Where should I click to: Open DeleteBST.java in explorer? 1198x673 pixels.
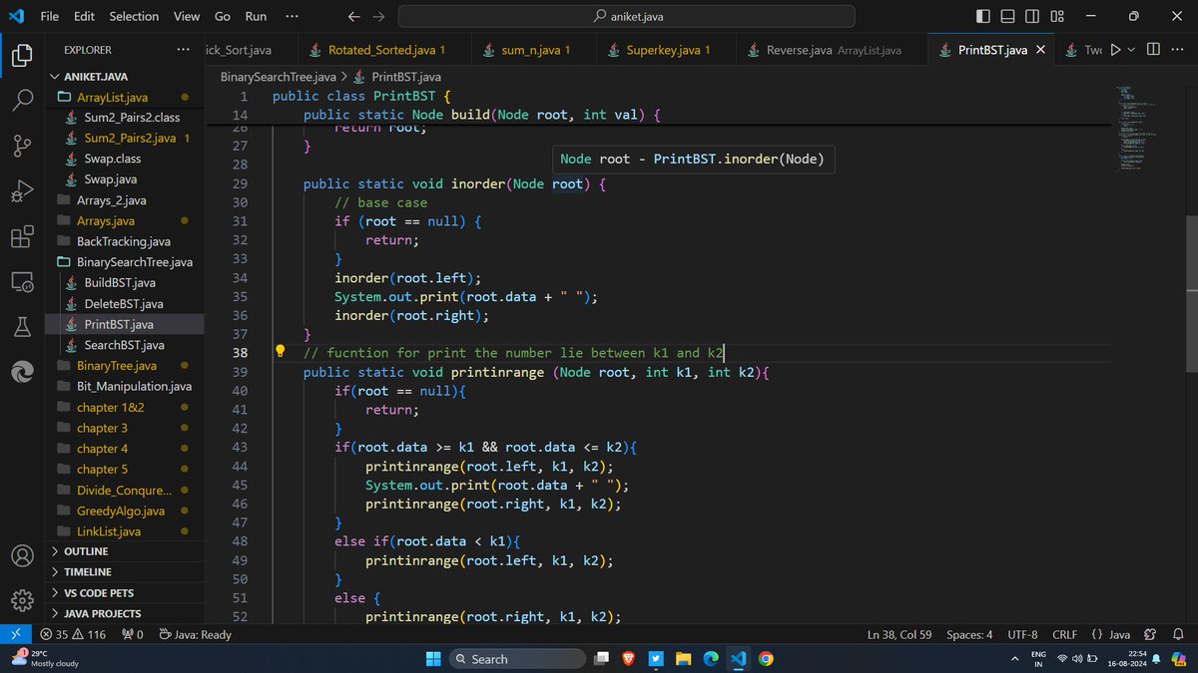125,303
